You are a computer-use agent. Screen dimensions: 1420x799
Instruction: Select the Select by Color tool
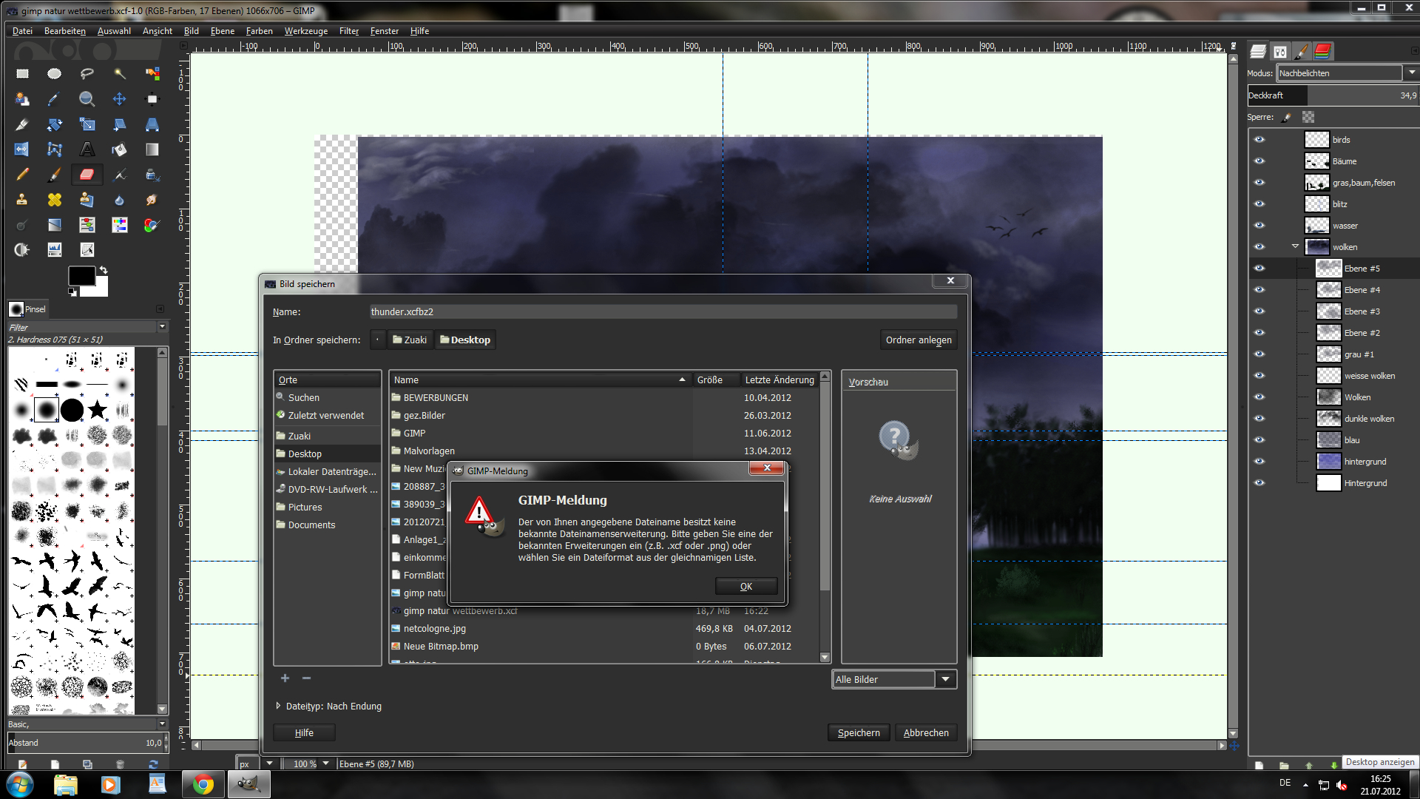pyautogui.click(x=152, y=73)
